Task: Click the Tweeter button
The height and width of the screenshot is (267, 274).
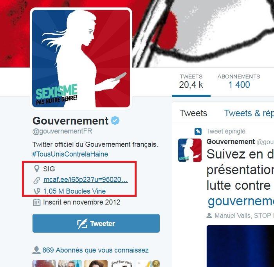Action: pos(96,223)
